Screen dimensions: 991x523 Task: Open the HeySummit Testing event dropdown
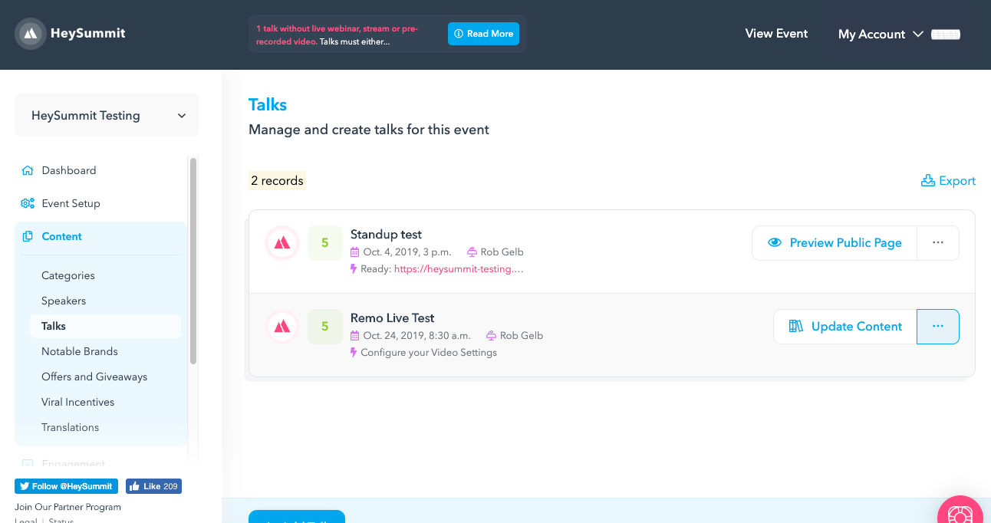(107, 116)
